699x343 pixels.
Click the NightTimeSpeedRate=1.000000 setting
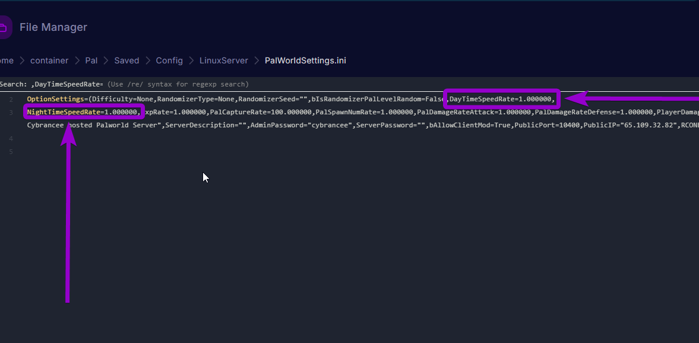[83, 112]
